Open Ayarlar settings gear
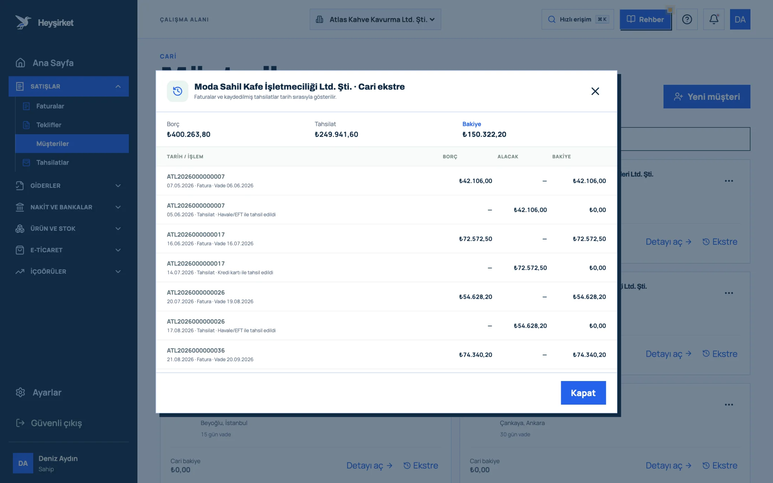Viewport: 773px width, 483px height. pyautogui.click(x=20, y=392)
